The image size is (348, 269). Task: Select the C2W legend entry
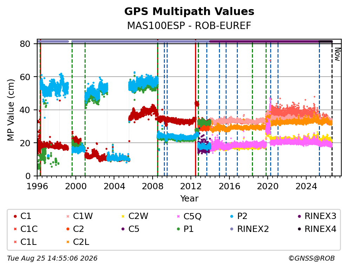tap(135, 216)
